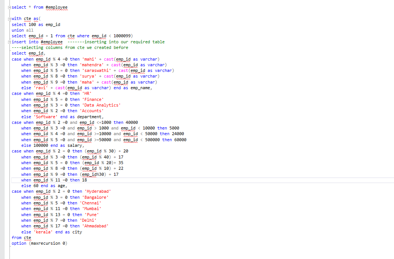This screenshot has height=259, width=394.
Task: Click the else value 100000
Action: [41, 145]
